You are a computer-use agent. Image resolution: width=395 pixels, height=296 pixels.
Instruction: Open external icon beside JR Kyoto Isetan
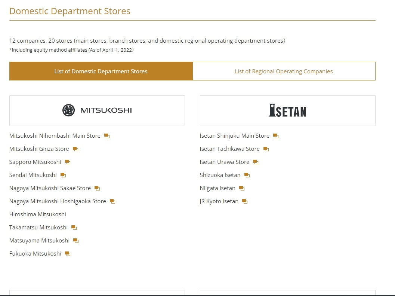pos(245,202)
